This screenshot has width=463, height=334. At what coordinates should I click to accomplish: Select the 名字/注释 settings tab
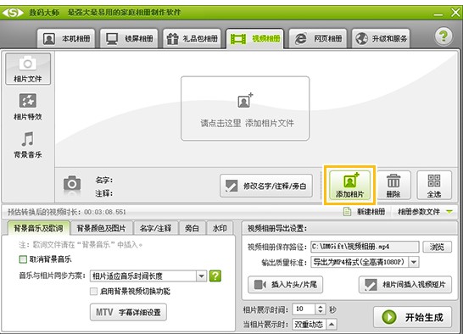[x=156, y=228]
